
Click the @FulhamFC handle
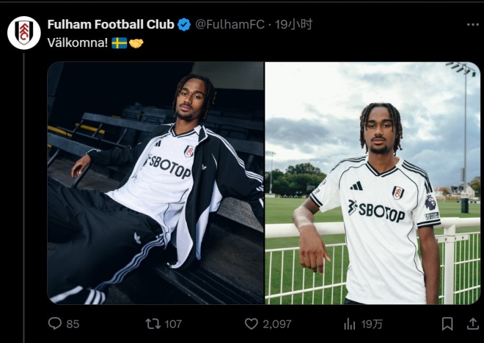229,24
